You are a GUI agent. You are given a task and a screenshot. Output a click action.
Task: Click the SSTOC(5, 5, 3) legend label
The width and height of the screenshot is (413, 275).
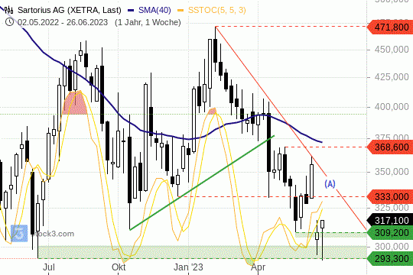pyautogui.click(x=216, y=10)
